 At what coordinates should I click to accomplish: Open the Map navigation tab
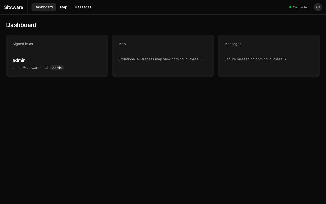[x=64, y=7]
